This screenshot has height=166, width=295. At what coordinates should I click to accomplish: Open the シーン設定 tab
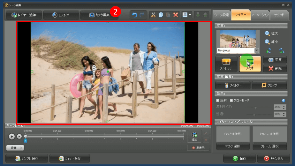click(221, 15)
